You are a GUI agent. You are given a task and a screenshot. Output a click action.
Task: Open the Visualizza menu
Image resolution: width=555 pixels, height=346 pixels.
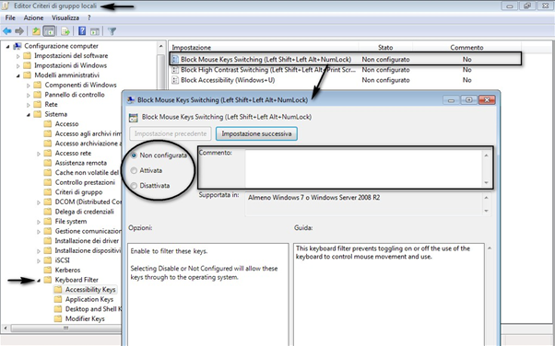[x=65, y=17]
